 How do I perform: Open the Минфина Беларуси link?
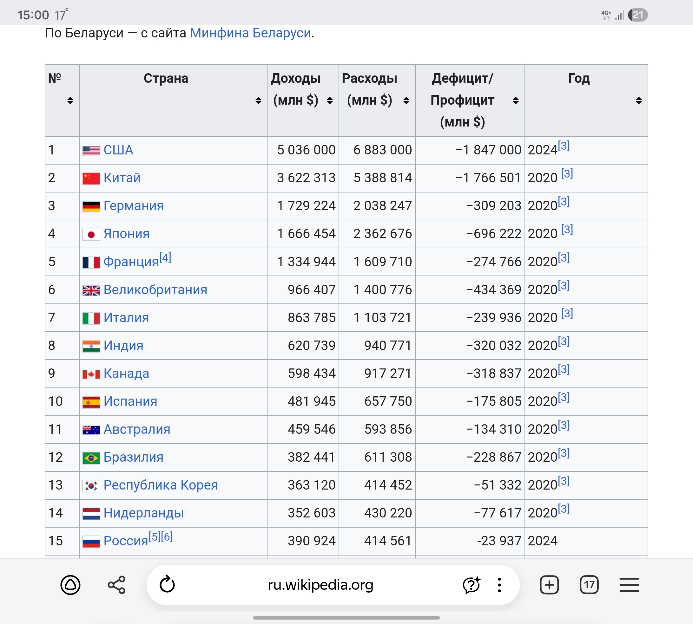[250, 33]
